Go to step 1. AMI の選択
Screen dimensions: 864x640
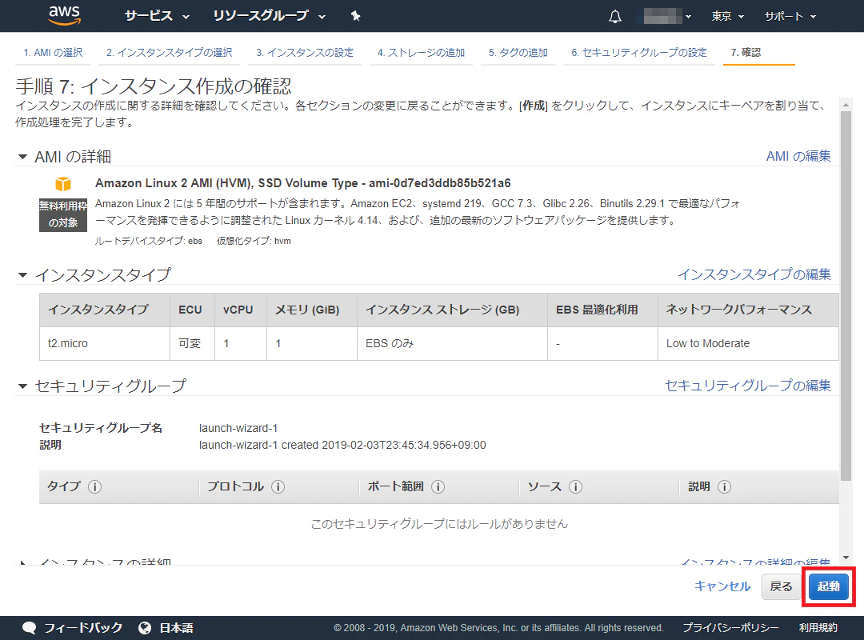coord(53,52)
